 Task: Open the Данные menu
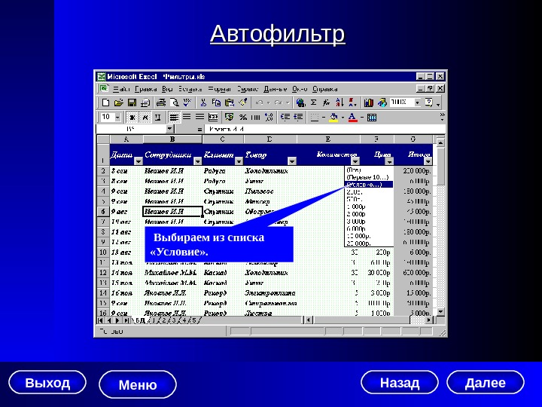coord(276,89)
